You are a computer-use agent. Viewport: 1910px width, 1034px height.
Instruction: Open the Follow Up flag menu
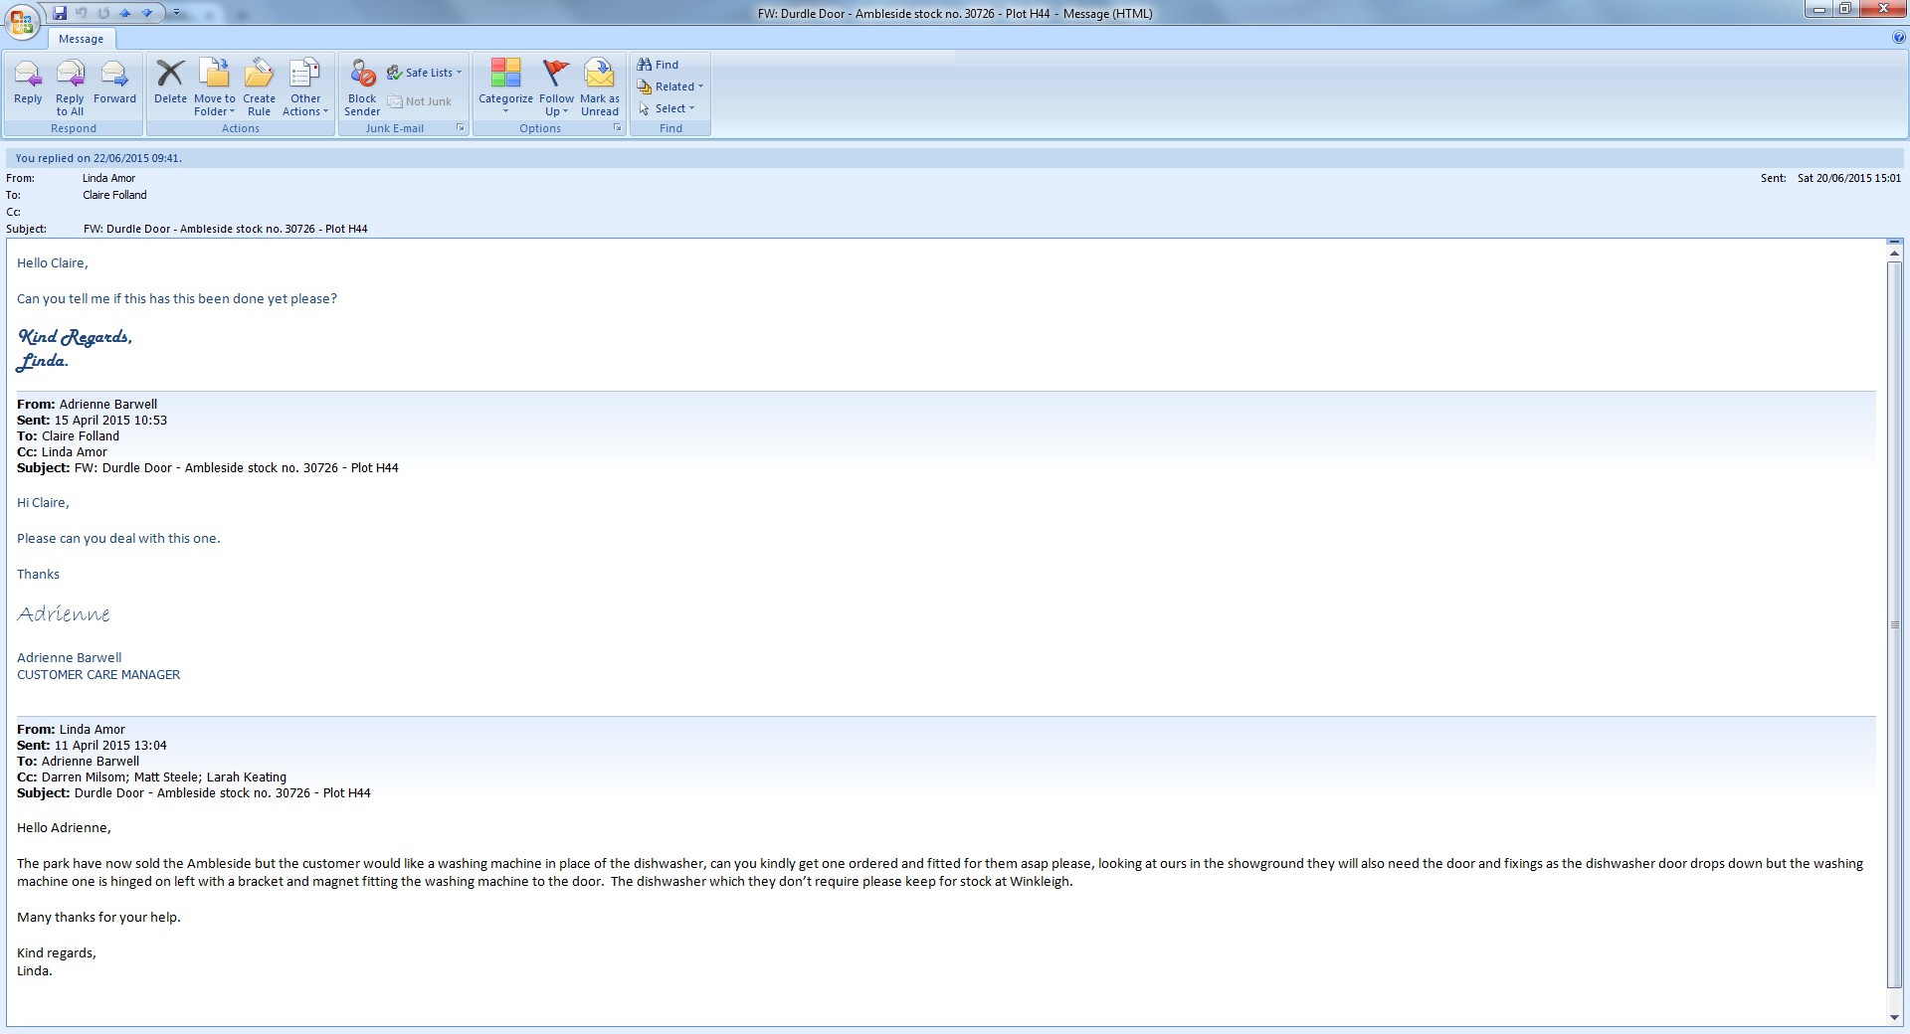[556, 87]
